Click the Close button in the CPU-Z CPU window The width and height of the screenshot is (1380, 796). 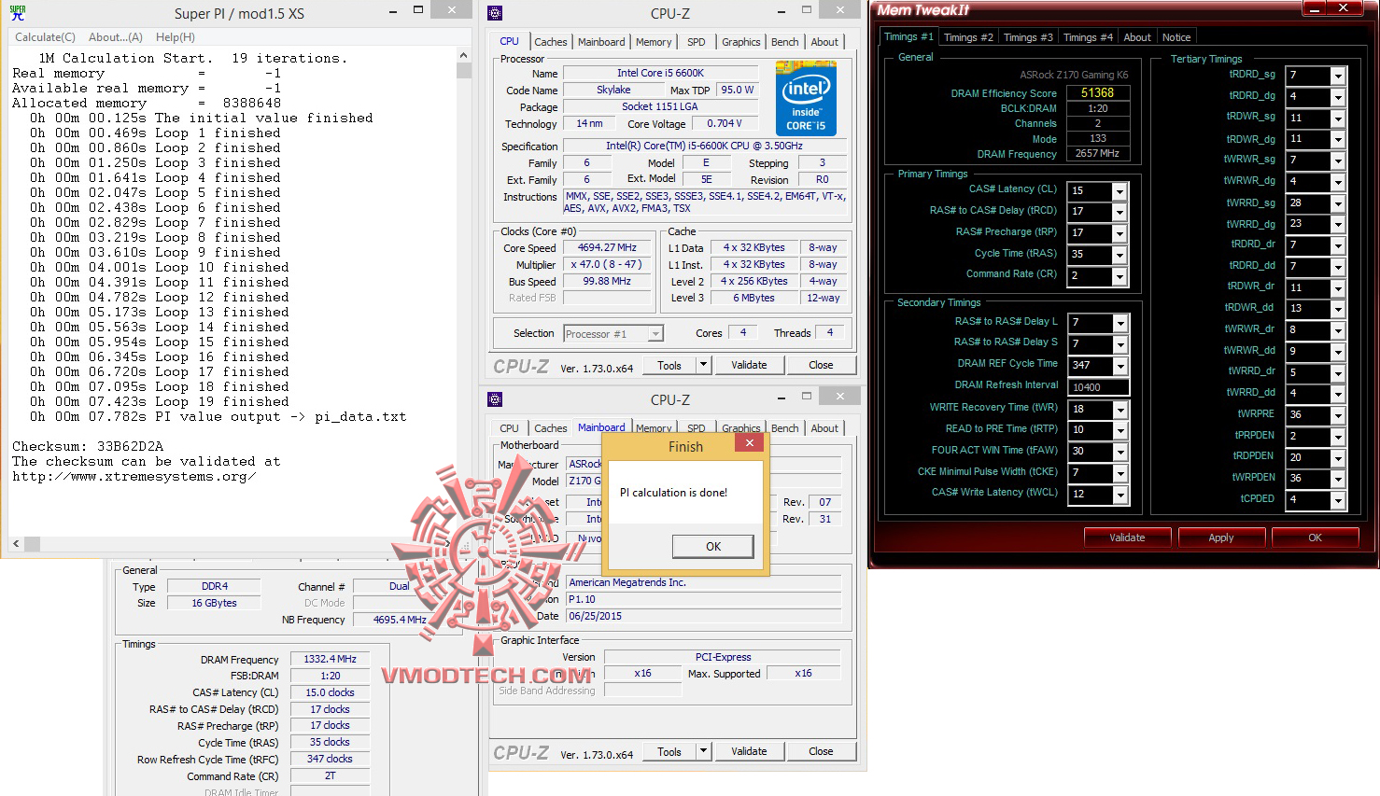pos(821,365)
